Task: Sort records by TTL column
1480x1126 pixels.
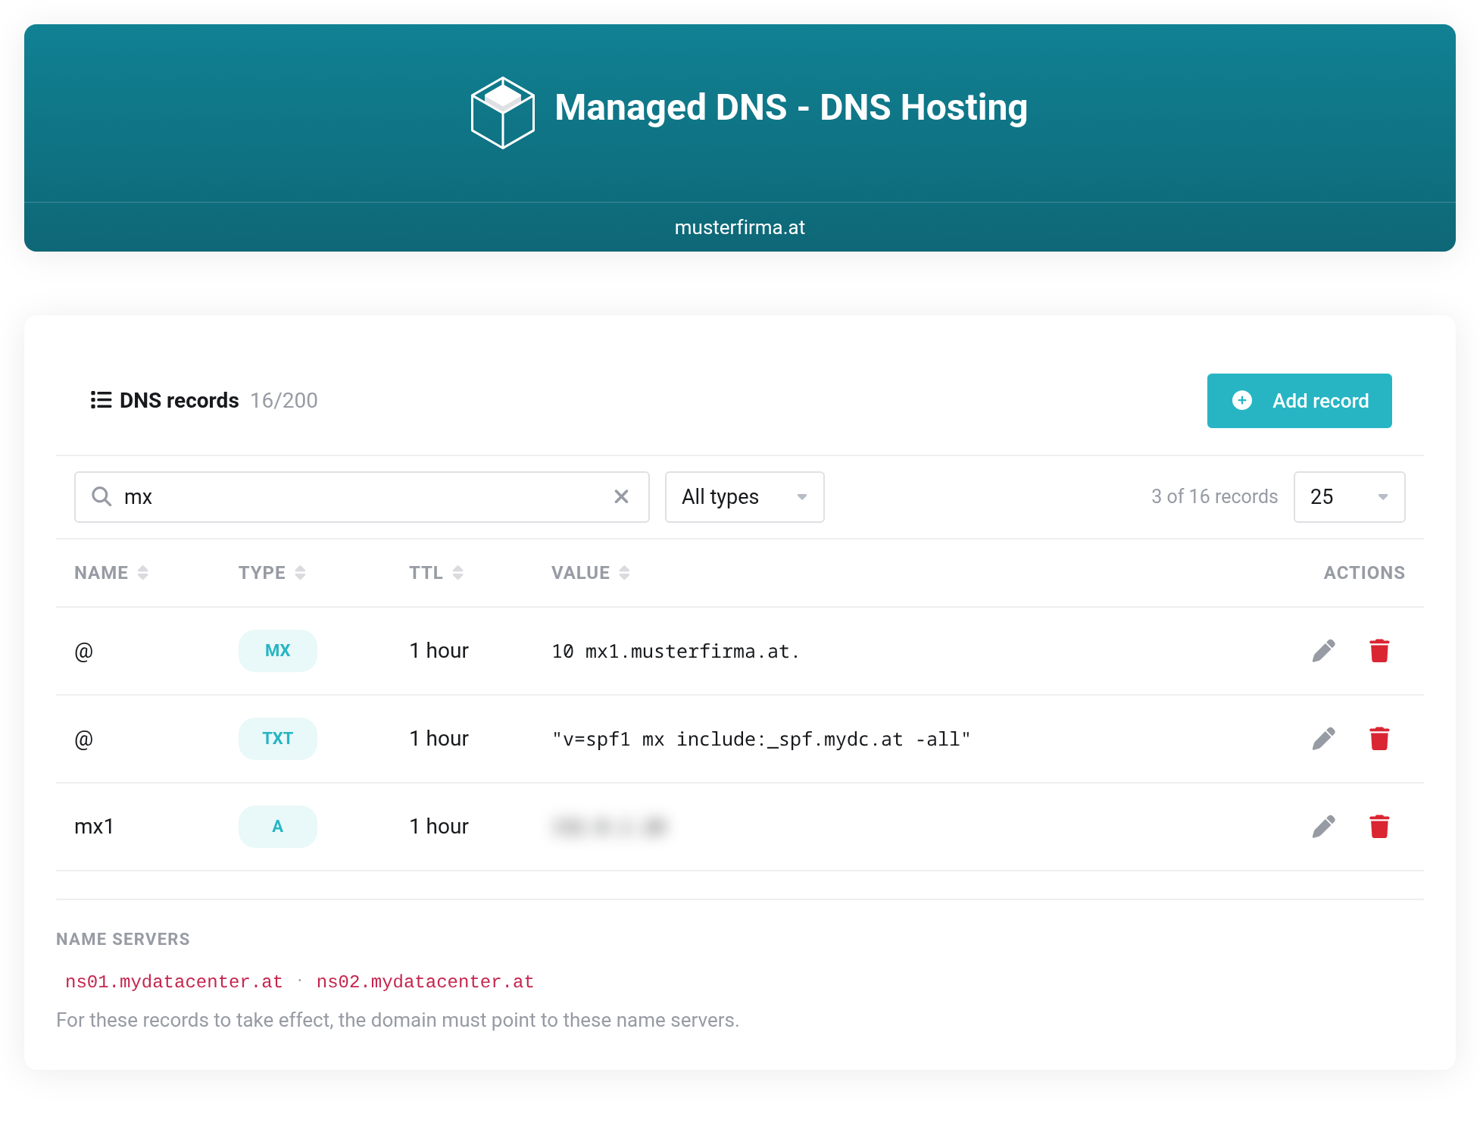Action: 436,573
